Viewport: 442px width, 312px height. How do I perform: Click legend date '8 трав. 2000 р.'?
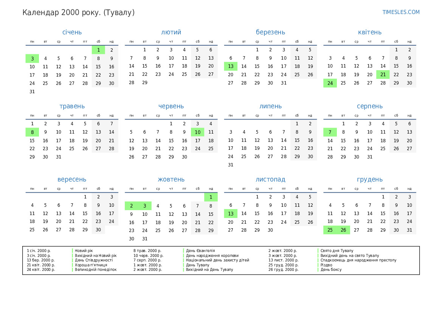147,251
